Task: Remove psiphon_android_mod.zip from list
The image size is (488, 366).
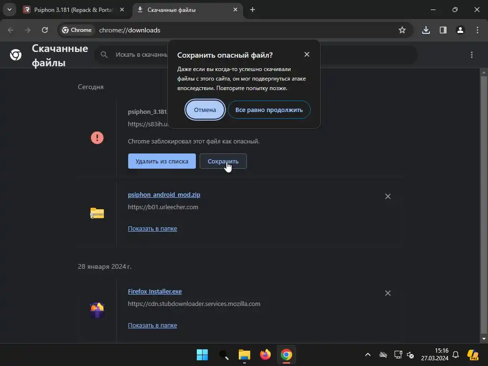Action: point(388,196)
